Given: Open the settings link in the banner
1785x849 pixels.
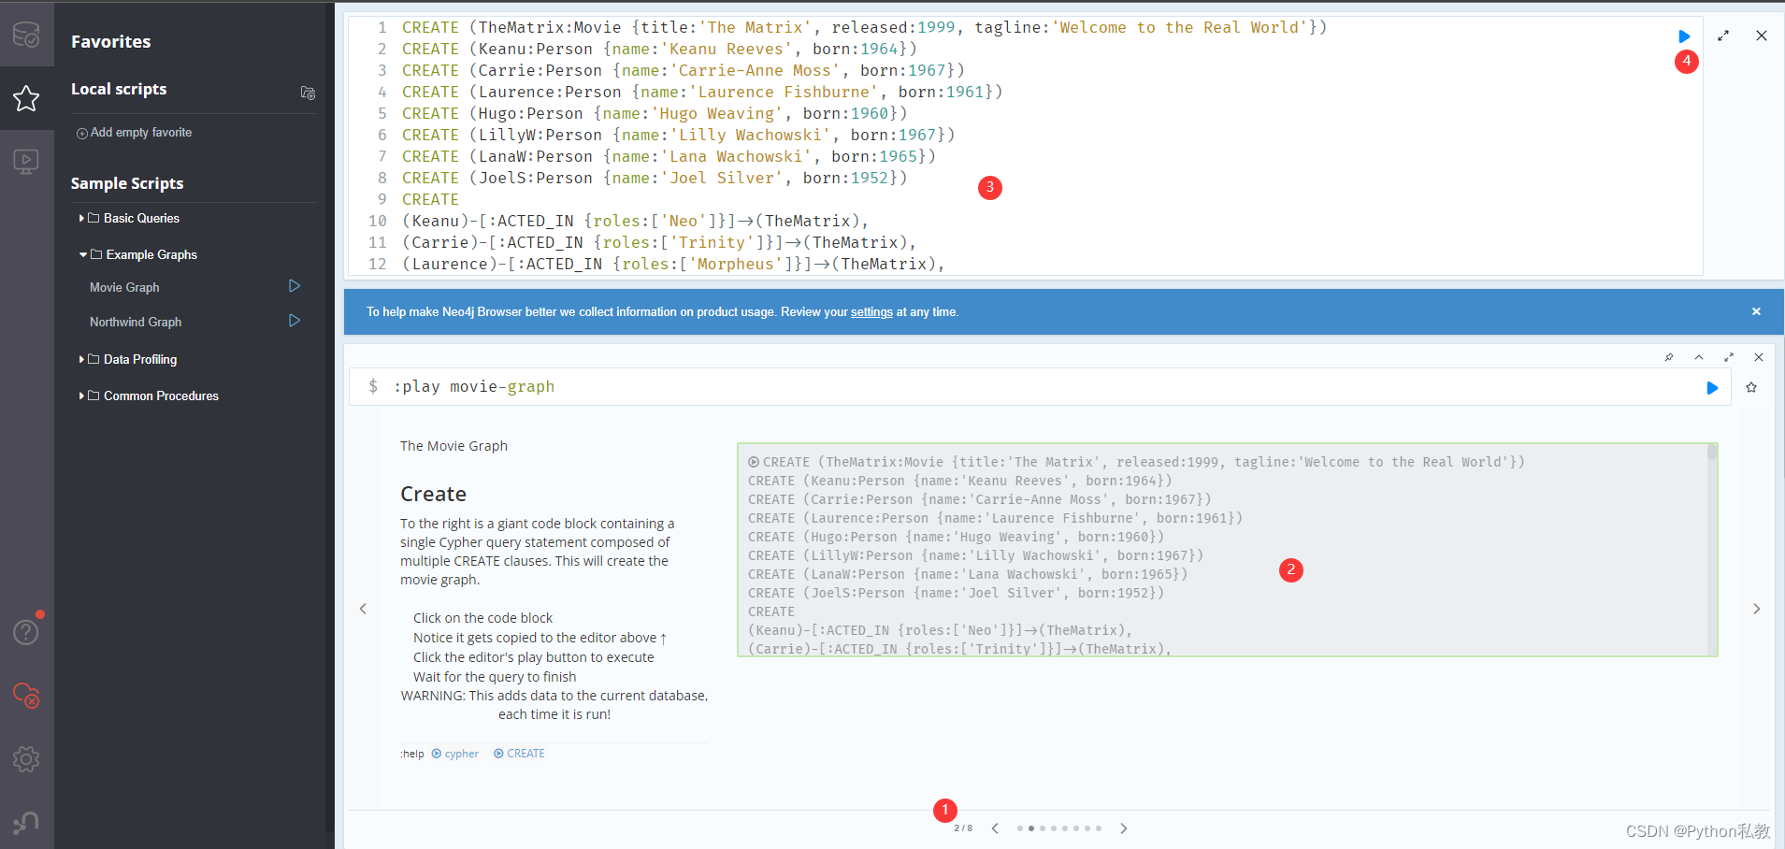Looking at the screenshot, I should 871,312.
